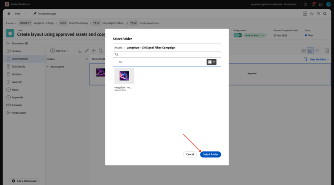Click the vangeluw - CitiSignal Fiber Campaign breadcrumb

pos(151,48)
